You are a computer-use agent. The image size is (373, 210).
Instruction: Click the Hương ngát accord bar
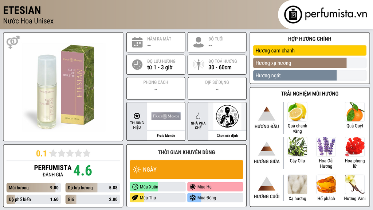tap(310, 75)
